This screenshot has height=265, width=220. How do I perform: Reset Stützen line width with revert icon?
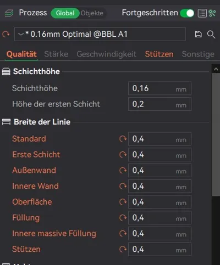(x=123, y=249)
